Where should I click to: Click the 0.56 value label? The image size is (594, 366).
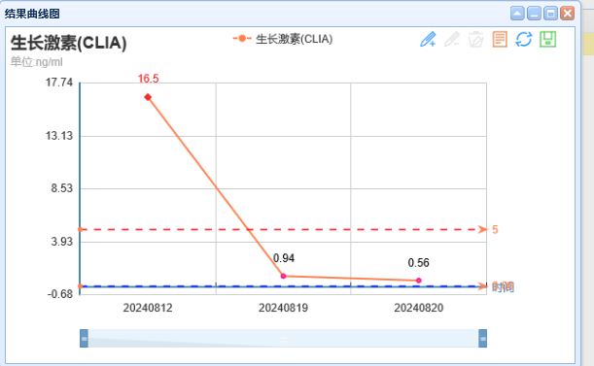coord(419,263)
